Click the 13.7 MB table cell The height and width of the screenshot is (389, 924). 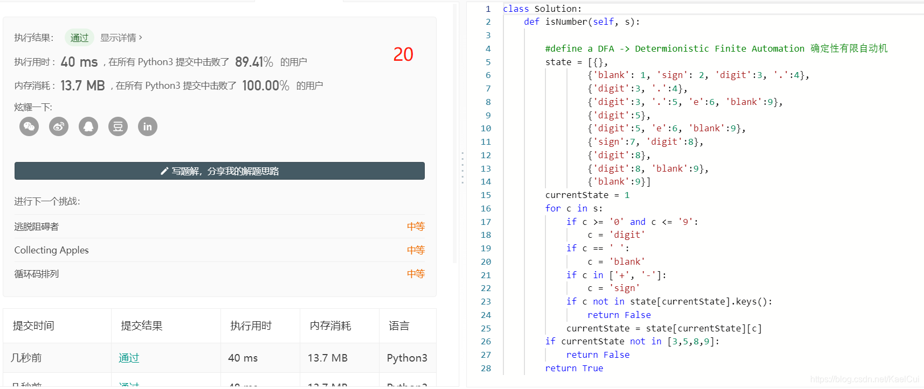click(x=328, y=358)
